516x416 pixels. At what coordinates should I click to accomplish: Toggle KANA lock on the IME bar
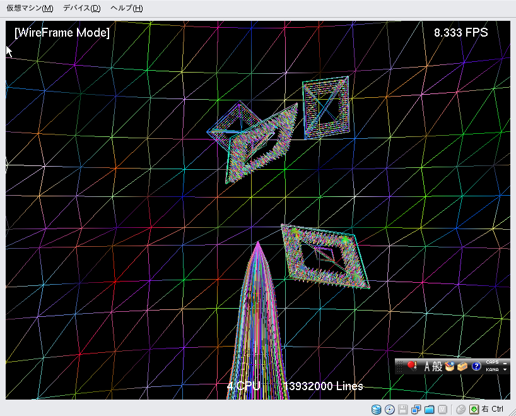[x=492, y=369]
